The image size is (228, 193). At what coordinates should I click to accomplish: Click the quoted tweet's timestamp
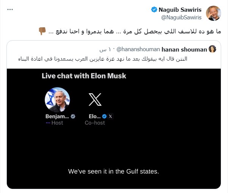[x=104, y=49]
